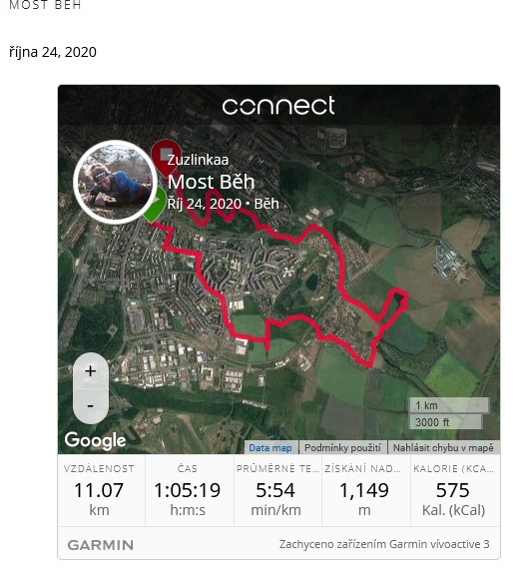Viewport: 524px width, 574px height.
Task: Open Podmínky použití terms link
Action: 342,447
